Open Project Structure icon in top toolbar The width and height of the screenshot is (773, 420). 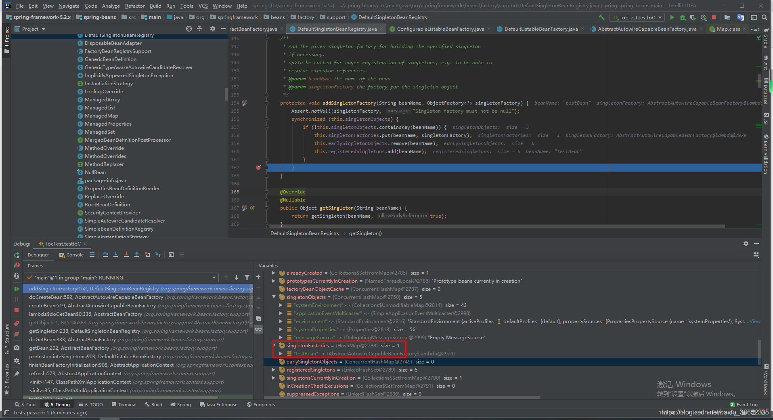click(x=727, y=17)
